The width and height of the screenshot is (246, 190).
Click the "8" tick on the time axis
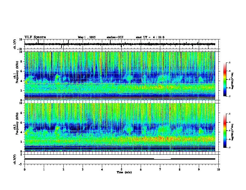point(180,170)
